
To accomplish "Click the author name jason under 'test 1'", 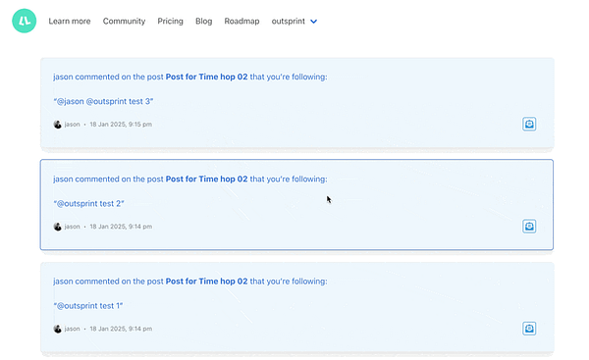I will coord(72,329).
